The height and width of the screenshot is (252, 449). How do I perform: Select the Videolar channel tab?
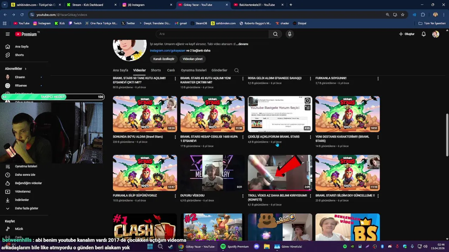click(x=139, y=70)
